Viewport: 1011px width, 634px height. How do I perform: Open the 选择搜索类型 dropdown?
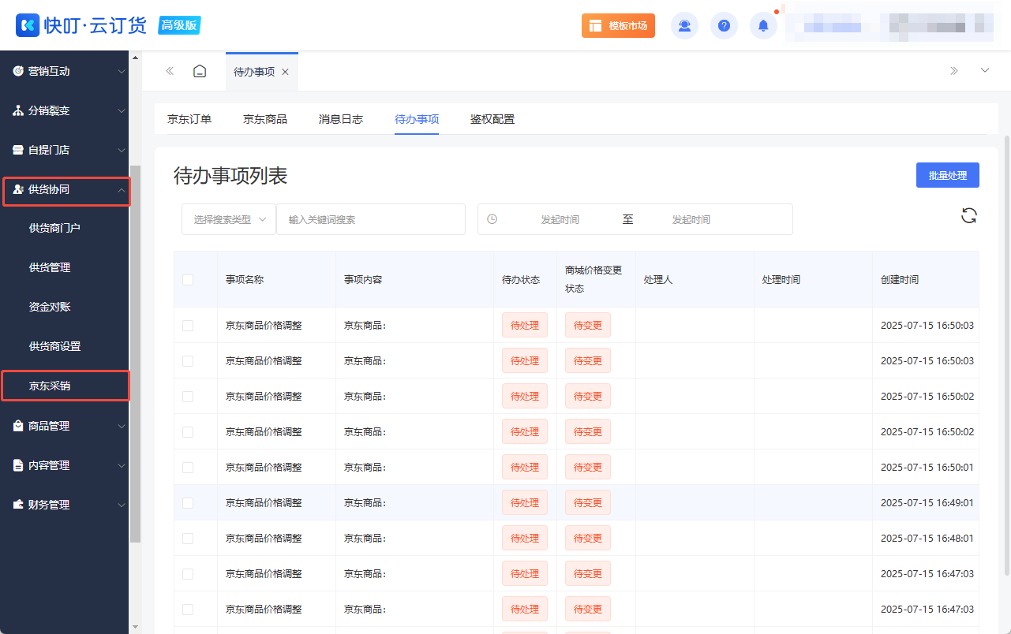(x=229, y=219)
